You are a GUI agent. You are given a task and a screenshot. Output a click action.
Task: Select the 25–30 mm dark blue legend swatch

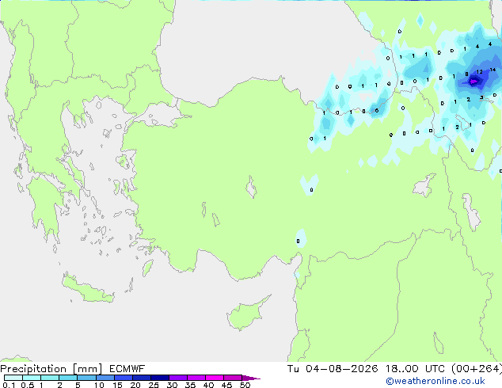(x=160, y=378)
